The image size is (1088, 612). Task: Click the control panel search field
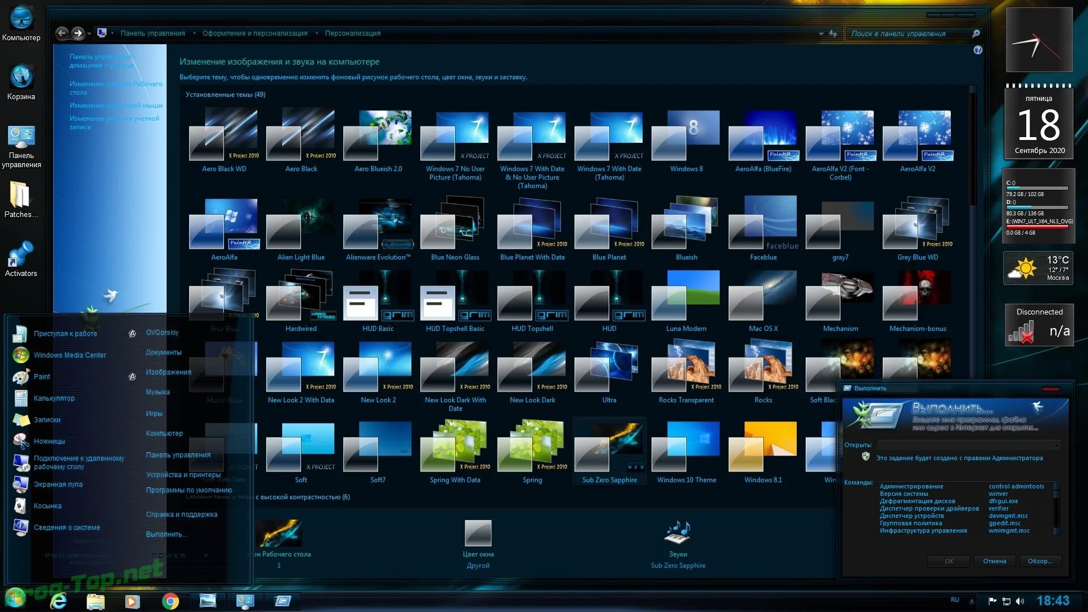[x=908, y=33]
